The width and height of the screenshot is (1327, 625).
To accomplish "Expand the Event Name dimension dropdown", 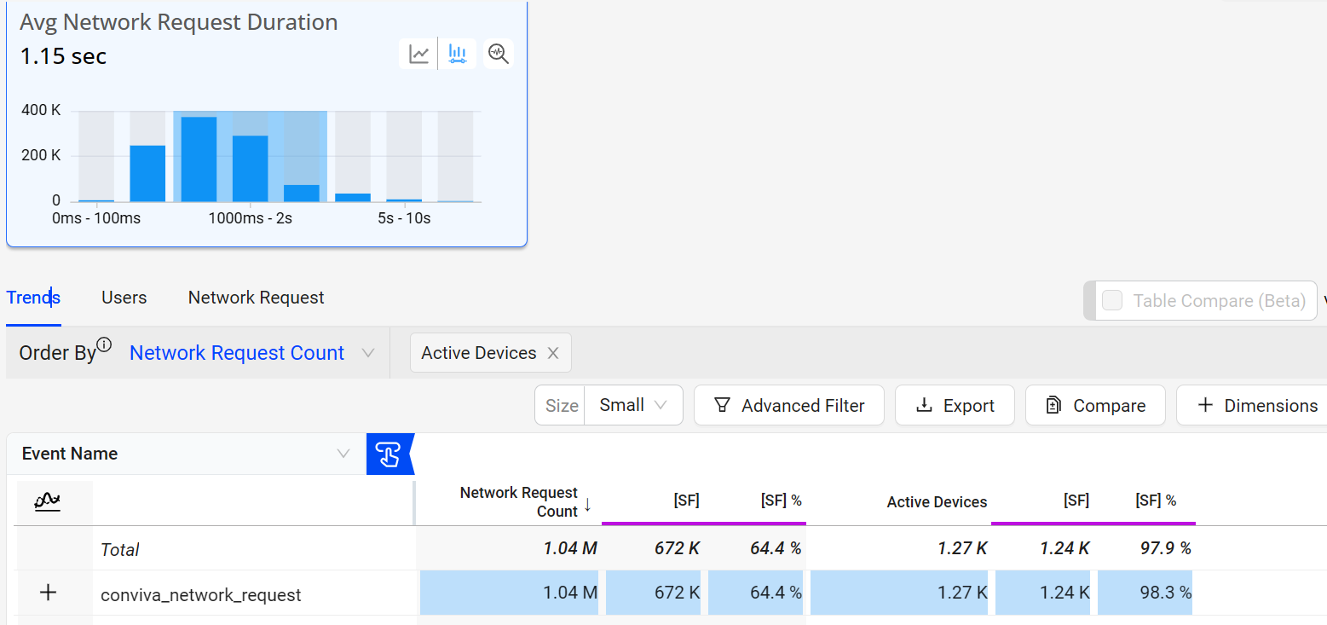I will point(343,454).
